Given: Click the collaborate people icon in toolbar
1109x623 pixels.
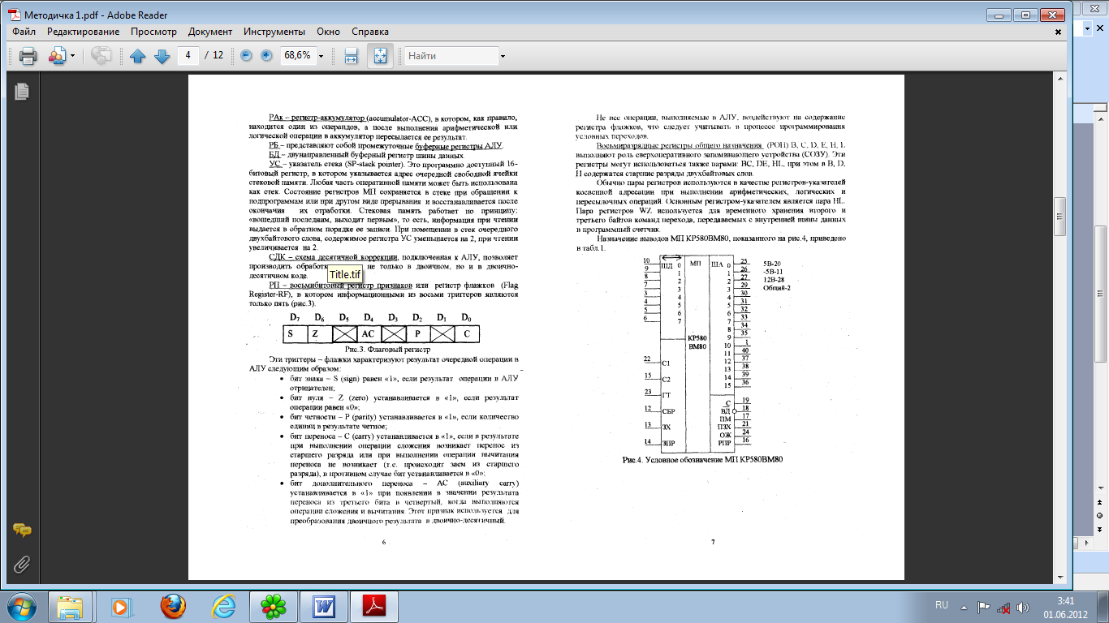Looking at the screenshot, I should tap(57, 56).
